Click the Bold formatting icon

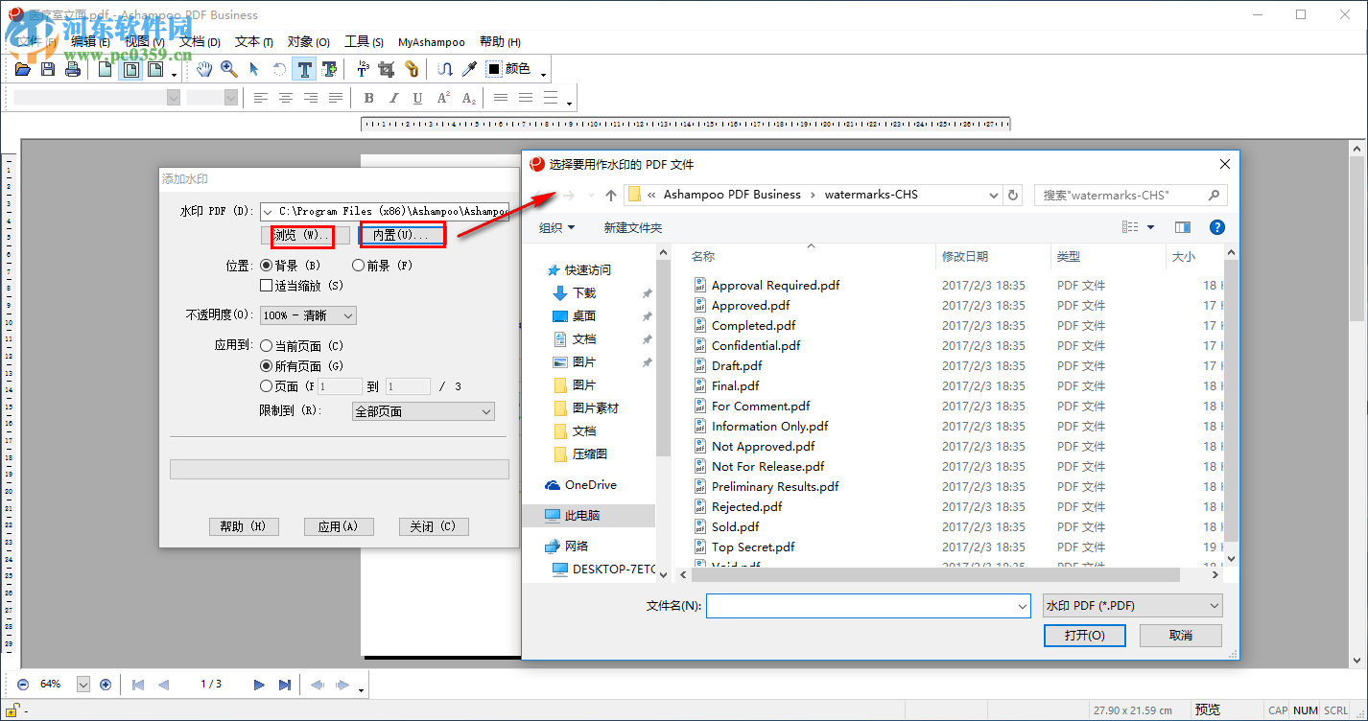tap(368, 98)
